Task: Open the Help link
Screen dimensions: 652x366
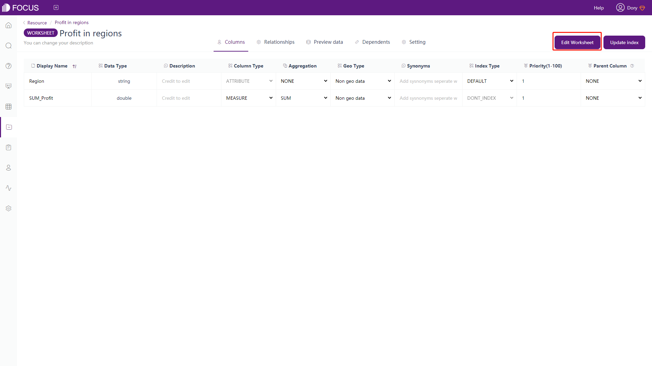Action: point(599,8)
